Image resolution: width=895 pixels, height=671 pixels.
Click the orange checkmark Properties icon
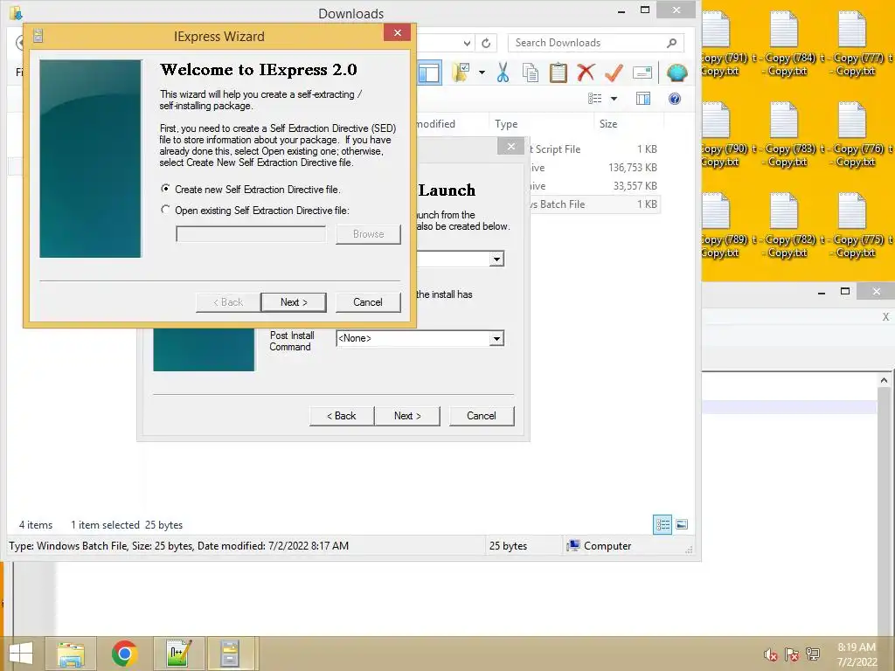(x=614, y=73)
